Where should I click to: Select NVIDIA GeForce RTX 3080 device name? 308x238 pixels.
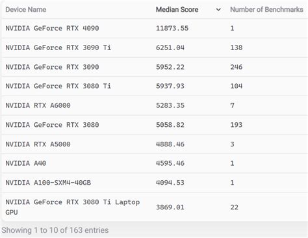(x=52, y=125)
